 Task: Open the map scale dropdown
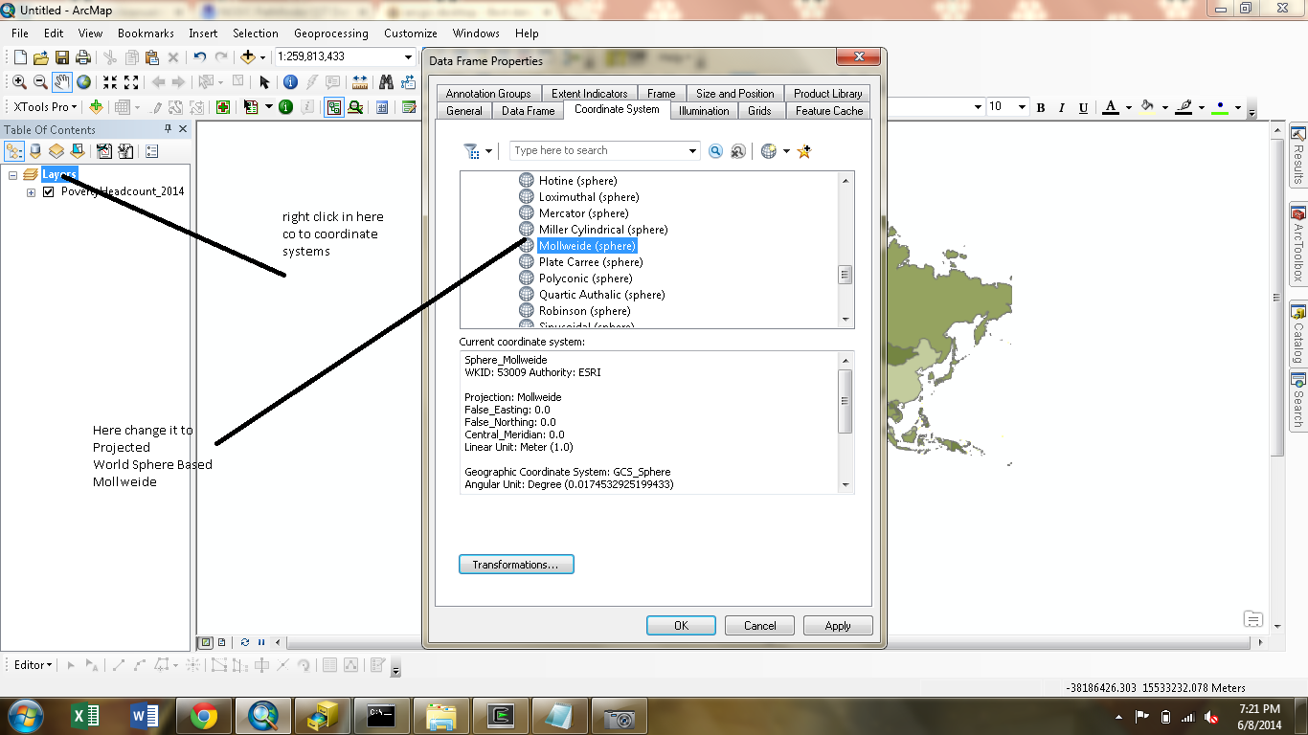point(409,57)
